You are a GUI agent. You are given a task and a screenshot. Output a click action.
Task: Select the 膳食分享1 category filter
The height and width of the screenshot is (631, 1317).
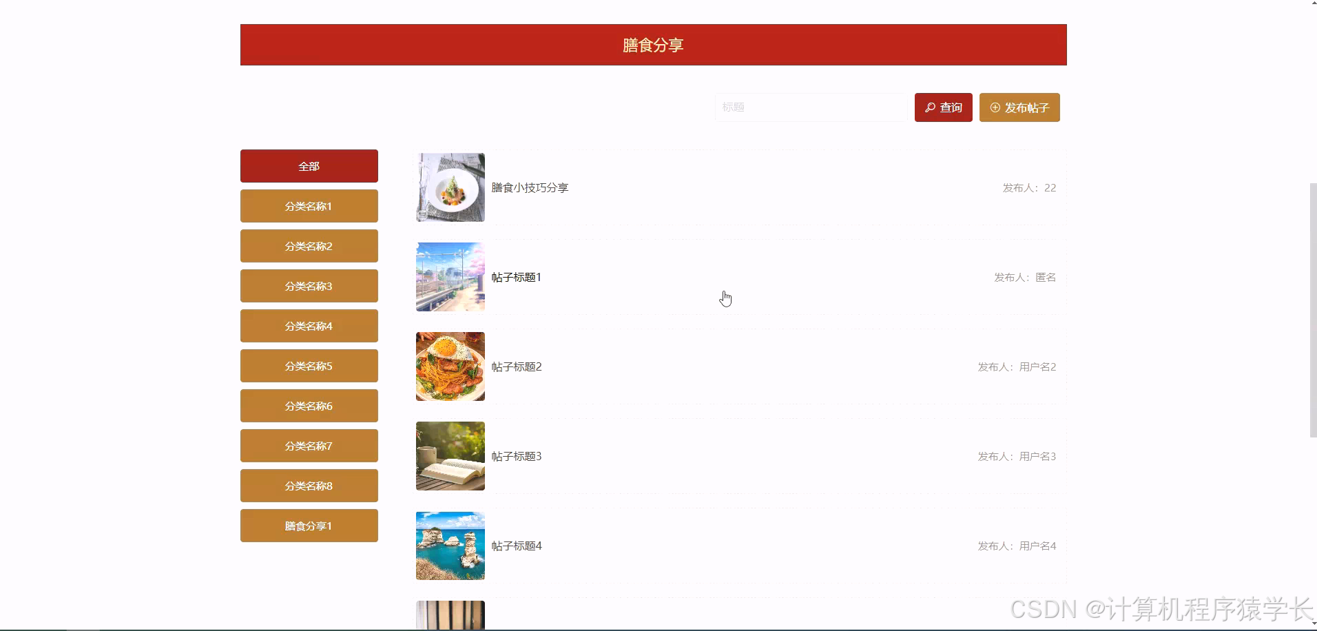tap(309, 525)
